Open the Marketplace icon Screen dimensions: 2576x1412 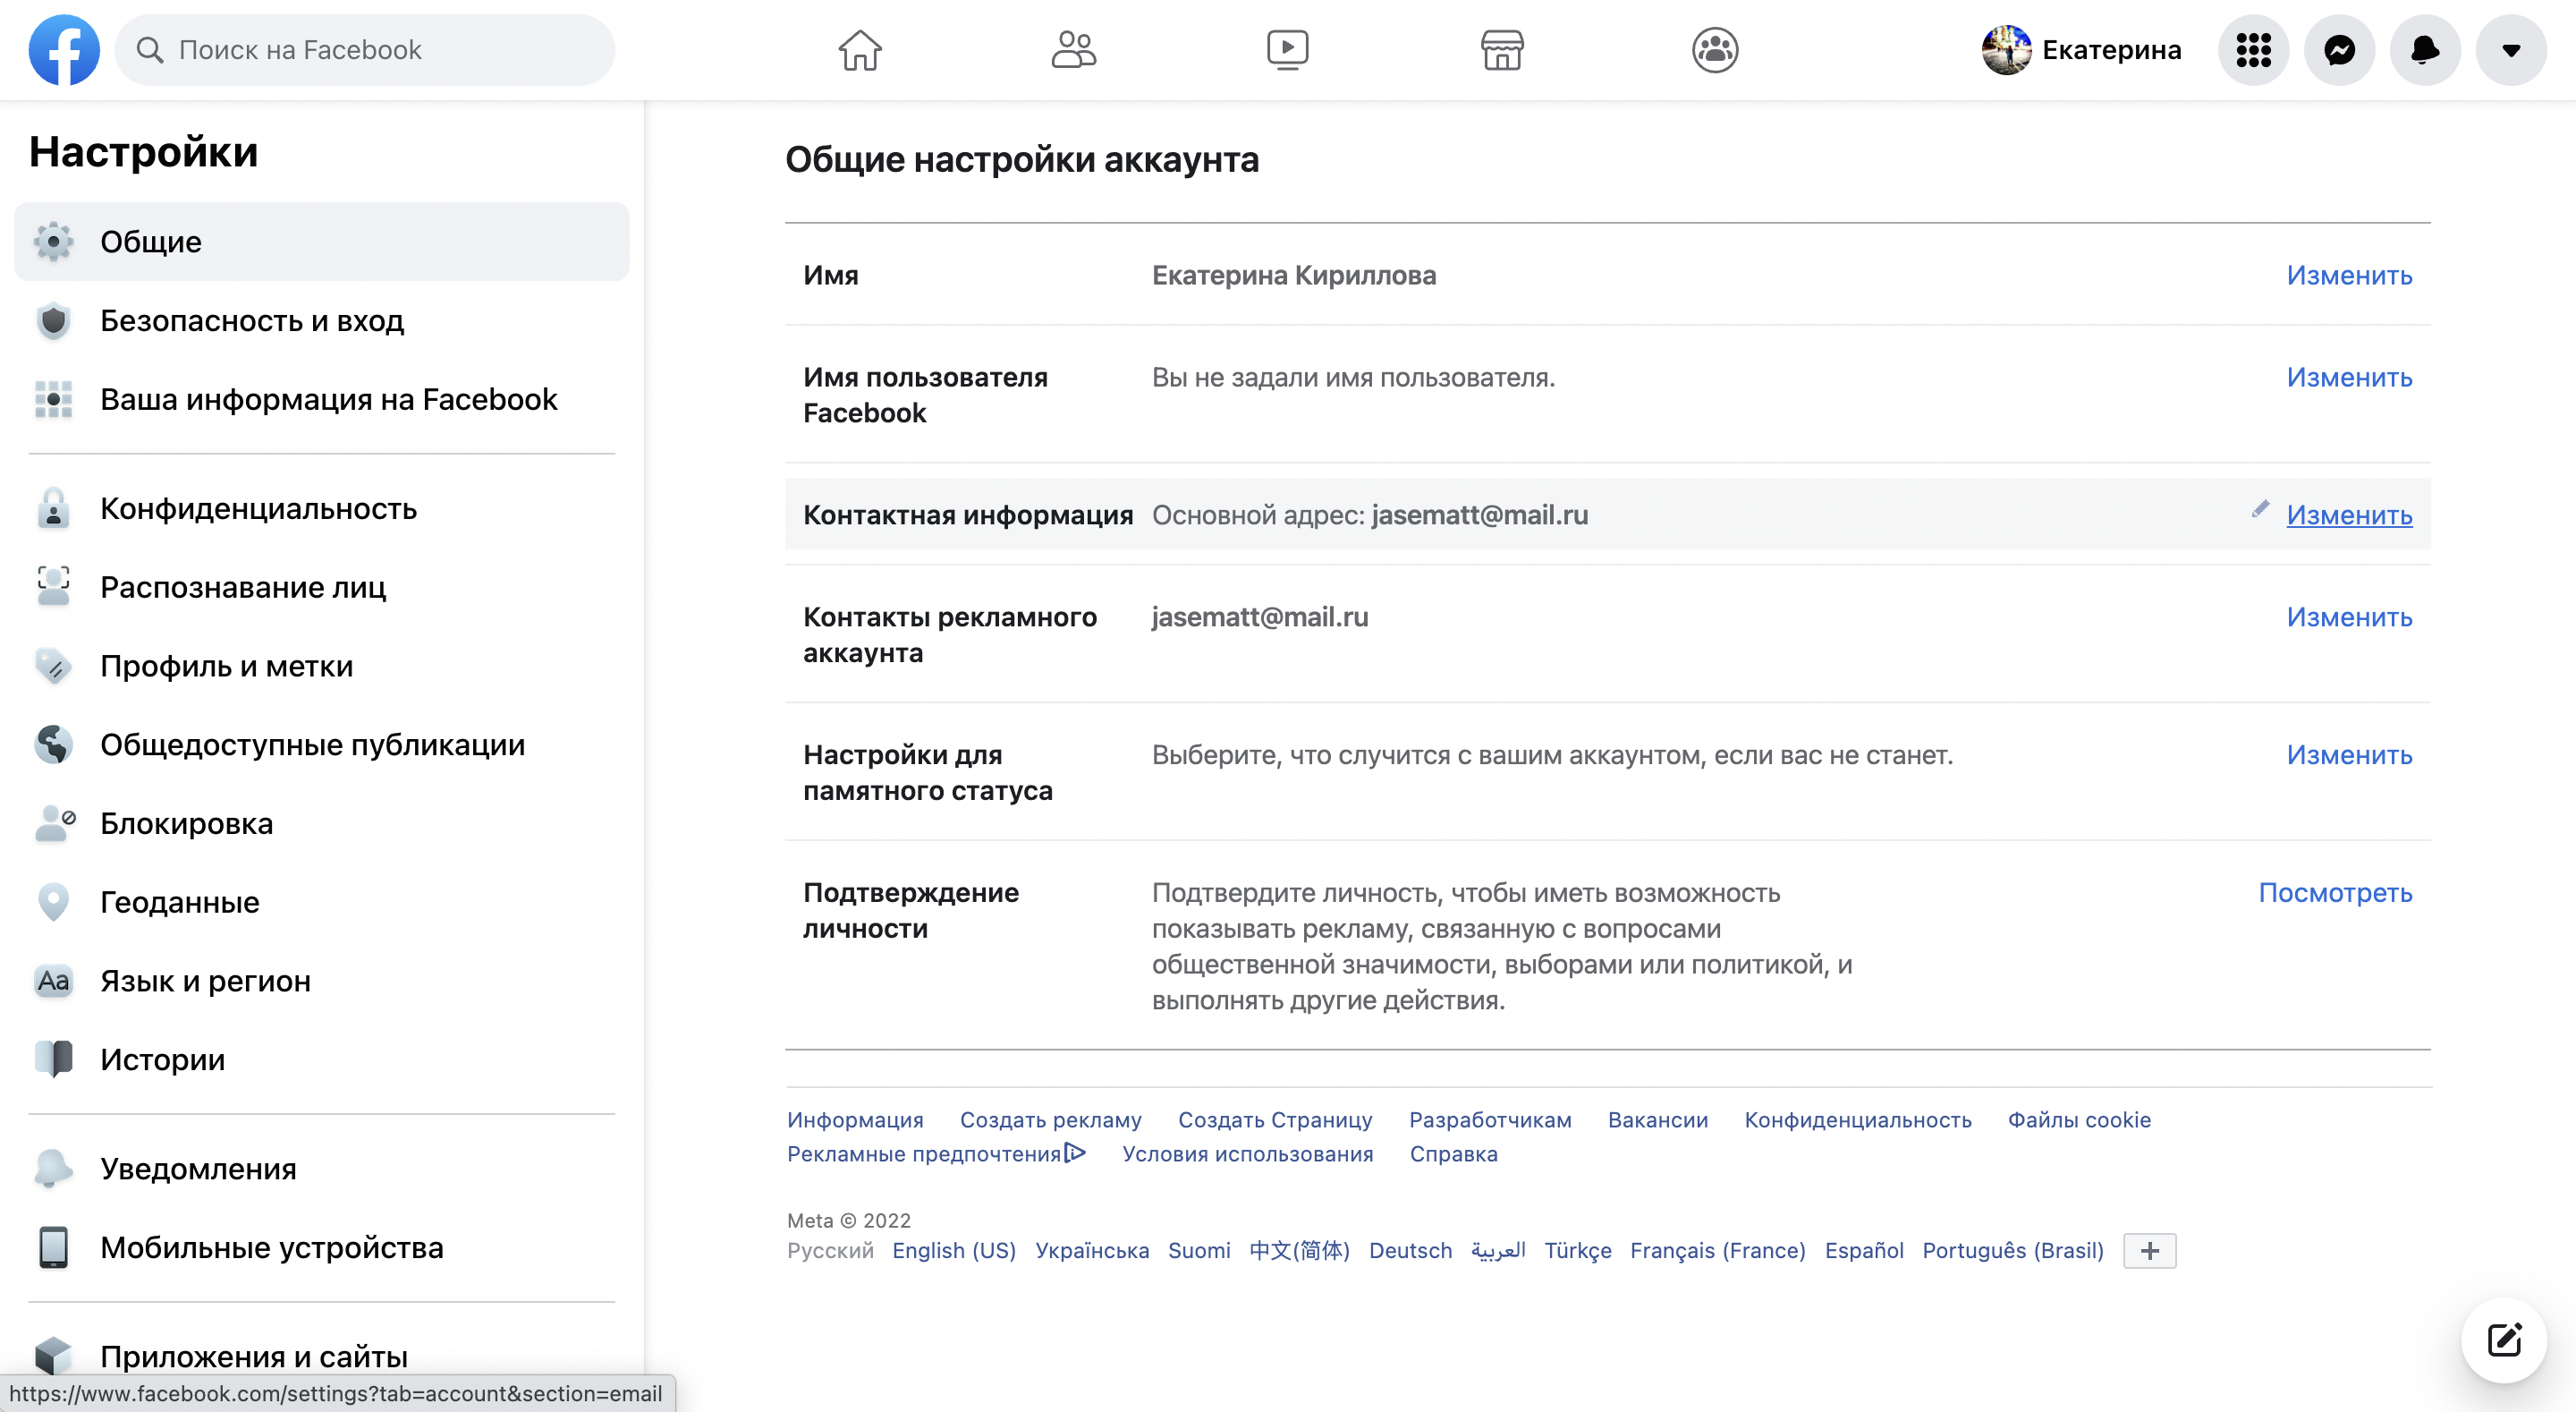(1502, 50)
